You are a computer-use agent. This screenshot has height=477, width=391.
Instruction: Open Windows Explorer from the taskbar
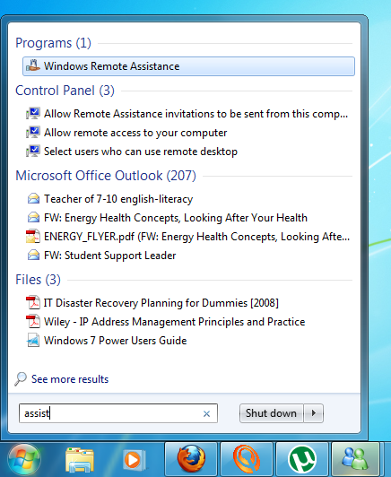tap(80, 460)
